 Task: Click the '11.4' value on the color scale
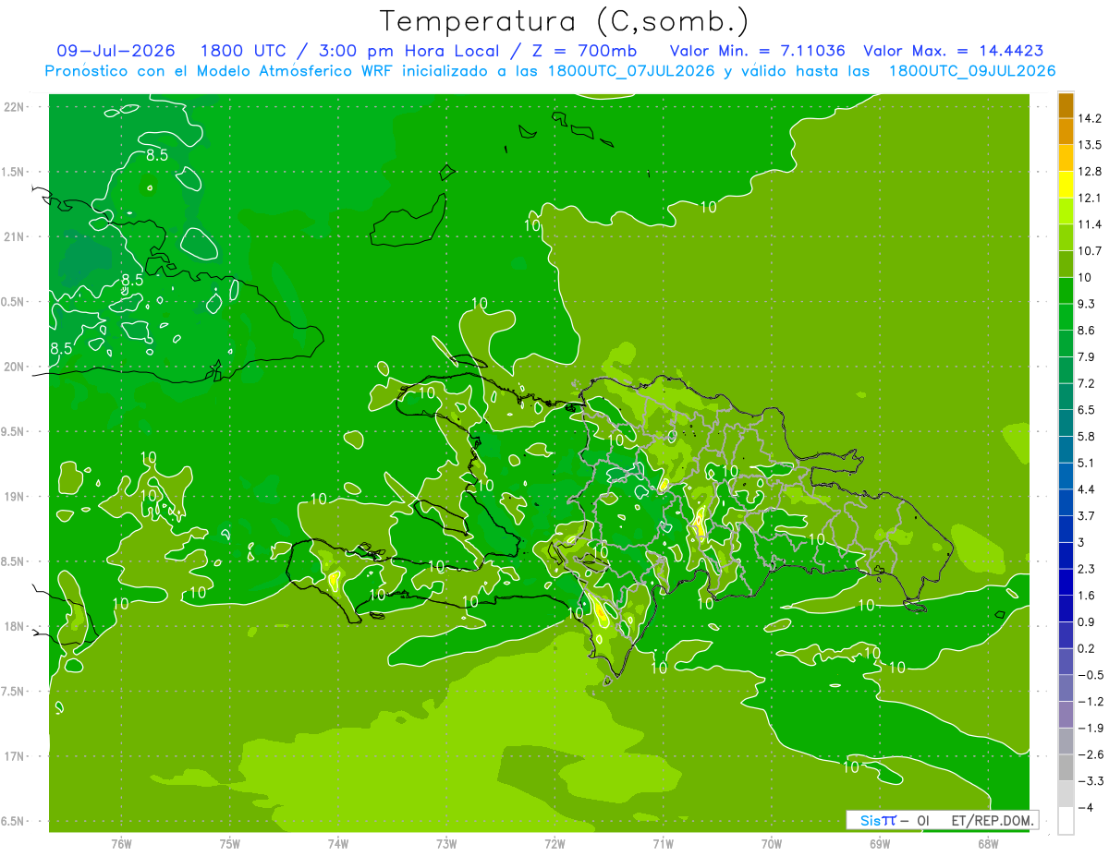tap(1090, 224)
